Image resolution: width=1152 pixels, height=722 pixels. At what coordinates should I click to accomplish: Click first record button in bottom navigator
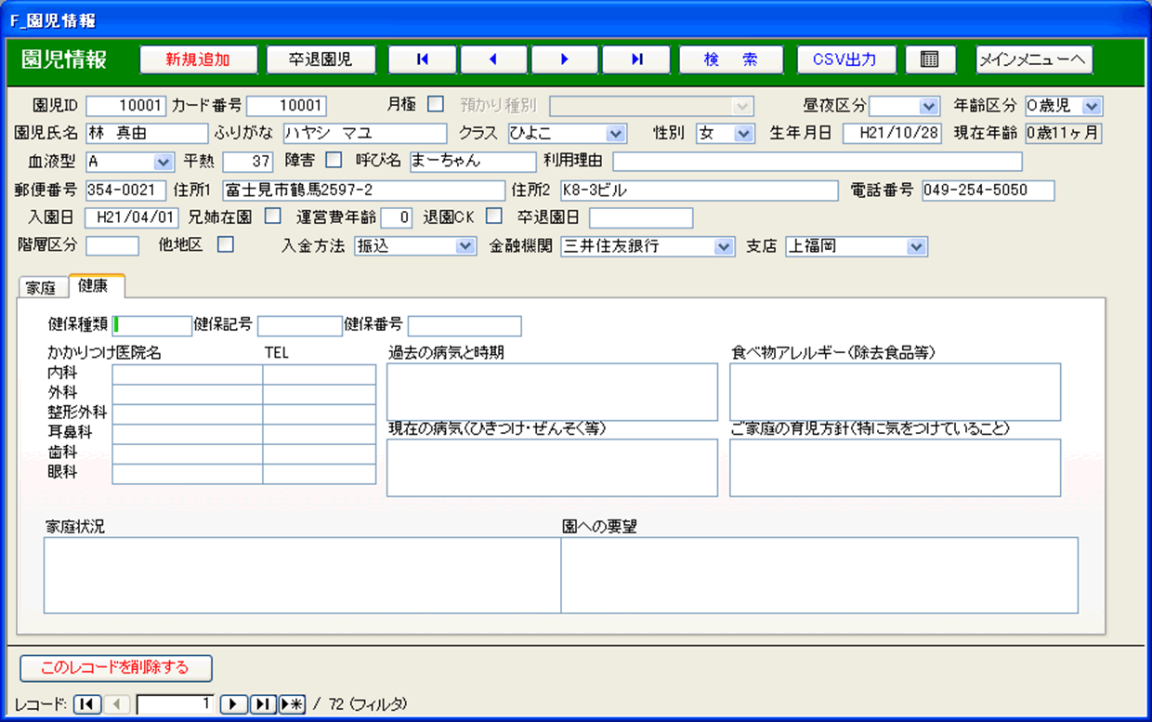point(86,704)
